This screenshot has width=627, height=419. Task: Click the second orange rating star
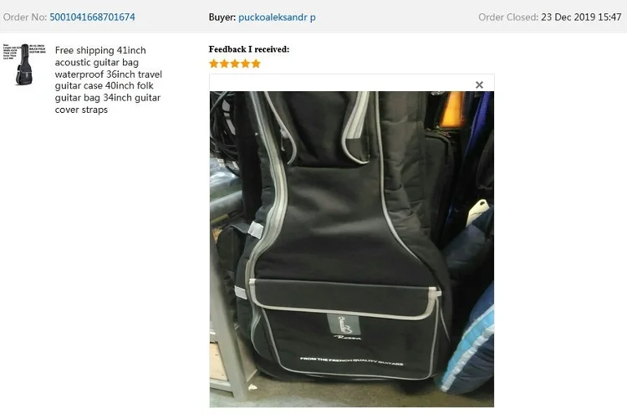point(224,64)
